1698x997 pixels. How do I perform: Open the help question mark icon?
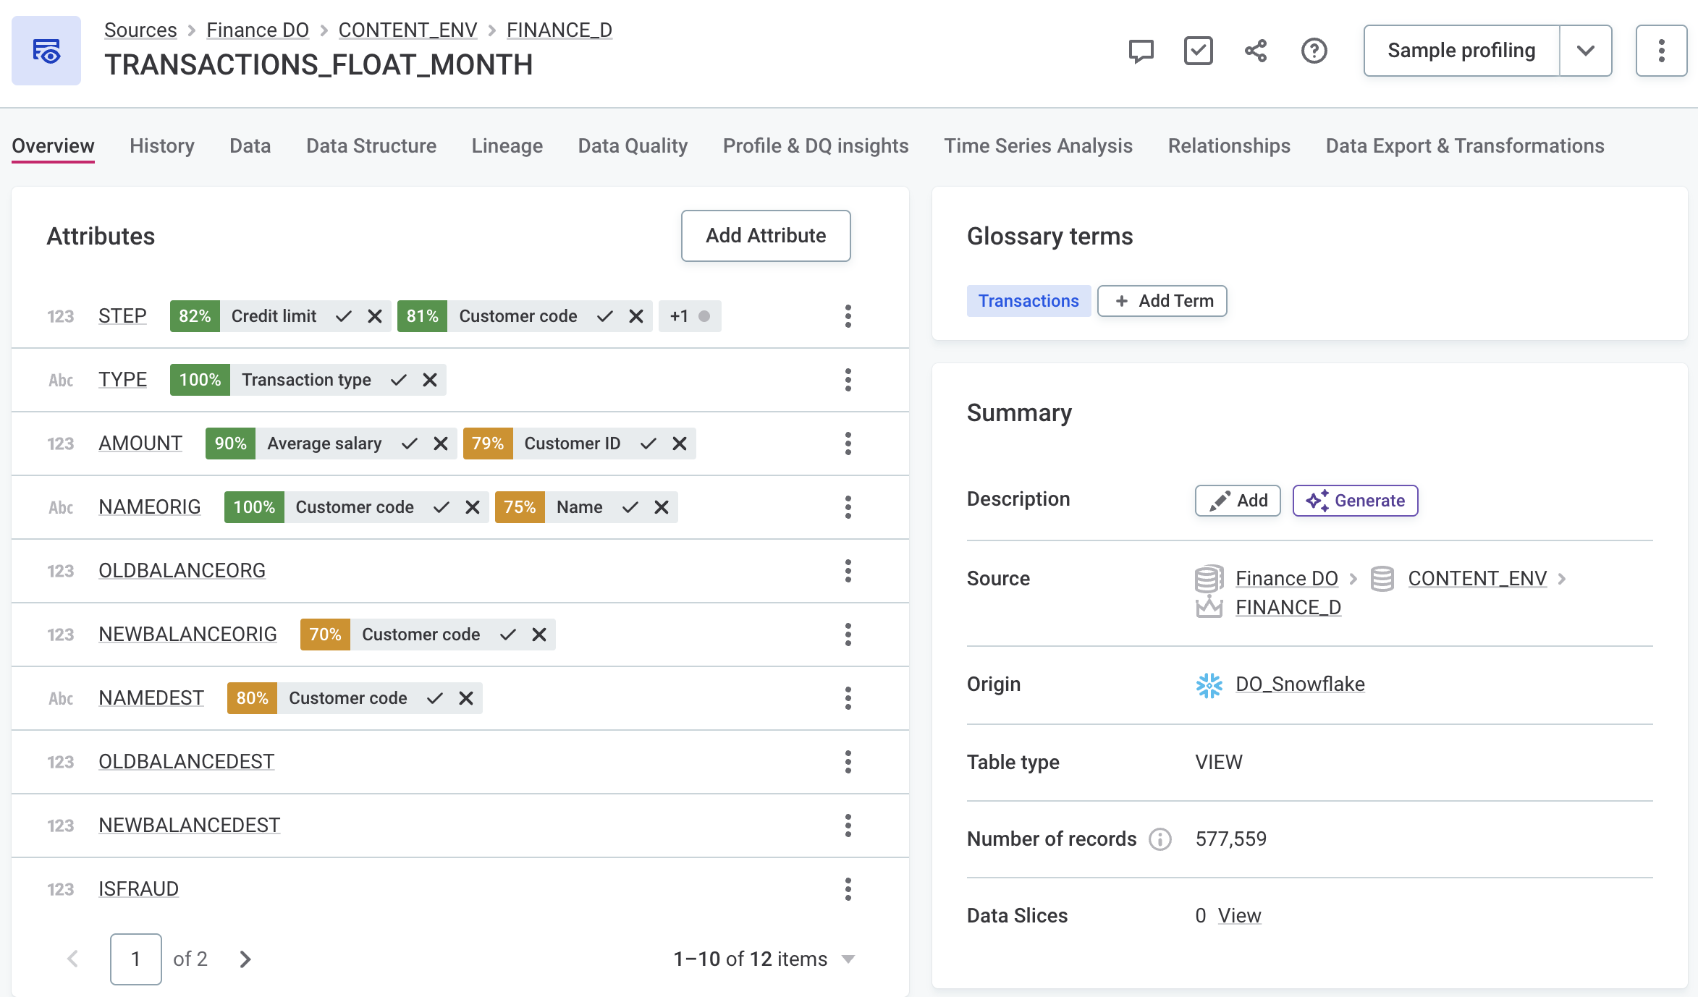click(1314, 51)
